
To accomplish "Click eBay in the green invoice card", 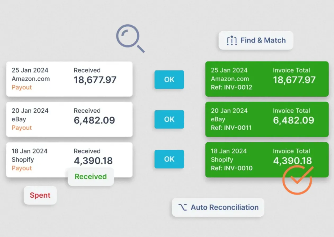I will (x=218, y=119).
